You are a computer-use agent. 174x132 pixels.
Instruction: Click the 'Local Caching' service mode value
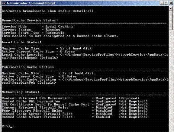coord(59,27)
